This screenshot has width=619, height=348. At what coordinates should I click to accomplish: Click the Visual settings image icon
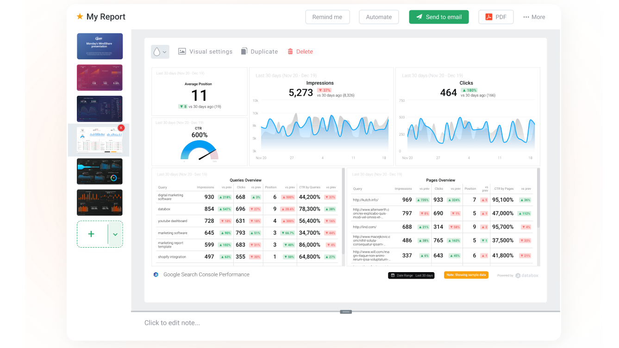click(x=182, y=51)
